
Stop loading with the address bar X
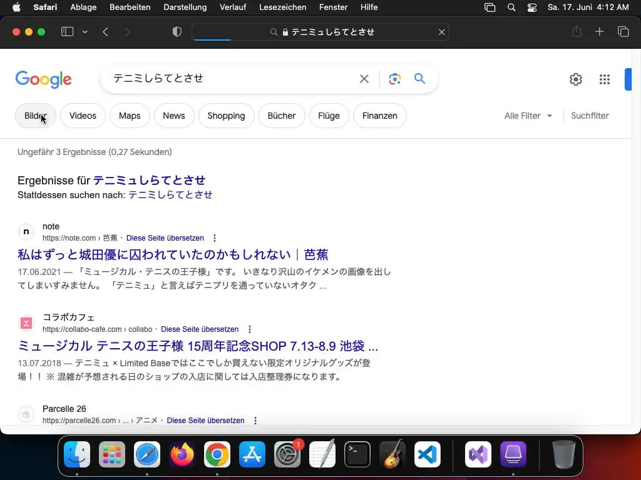441,32
